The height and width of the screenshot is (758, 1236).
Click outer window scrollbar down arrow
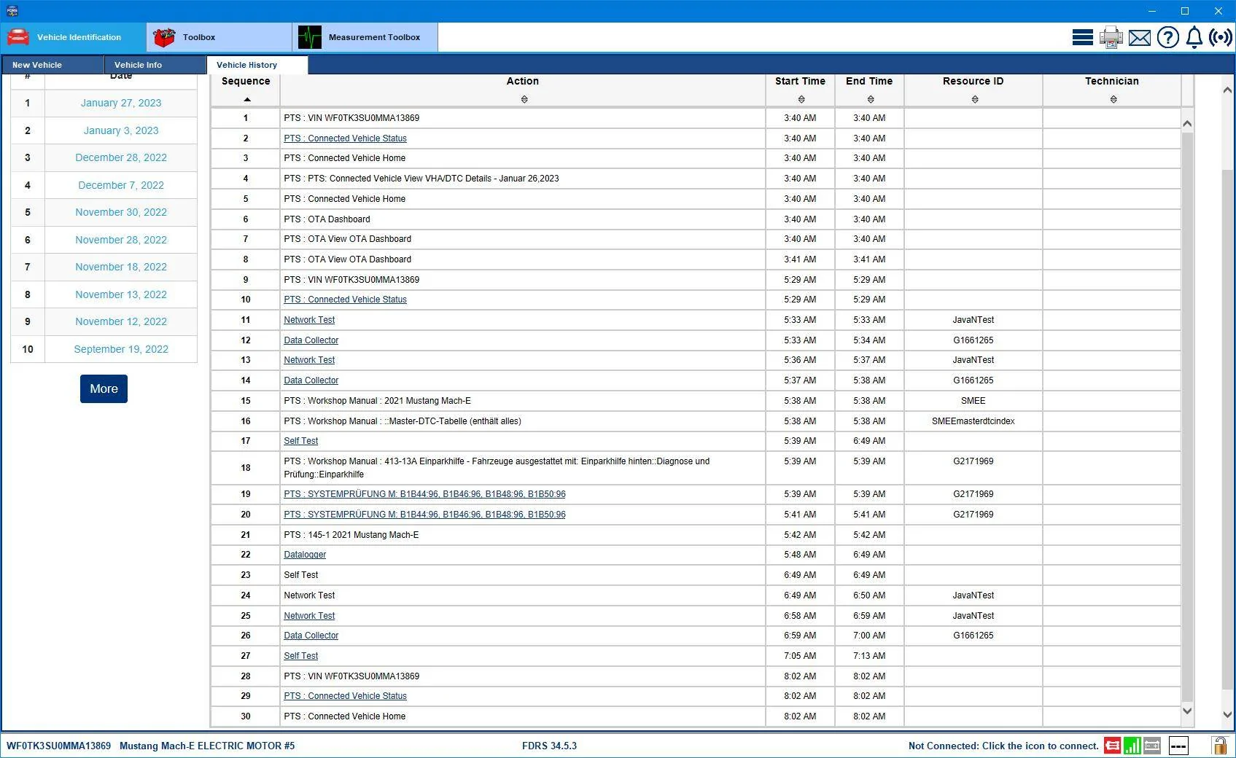pyautogui.click(x=1227, y=715)
